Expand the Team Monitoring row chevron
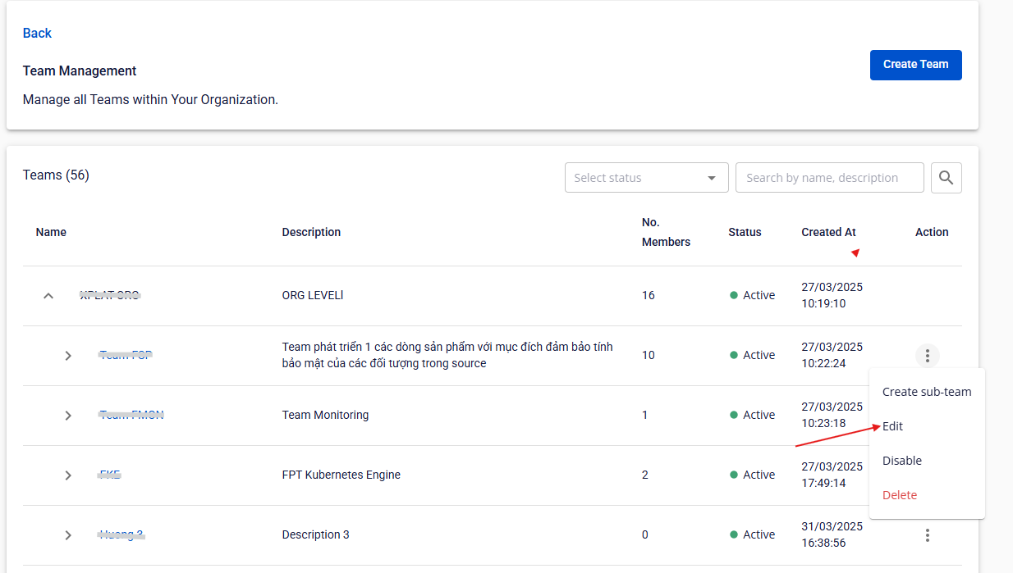The height and width of the screenshot is (573, 1013). coord(68,416)
